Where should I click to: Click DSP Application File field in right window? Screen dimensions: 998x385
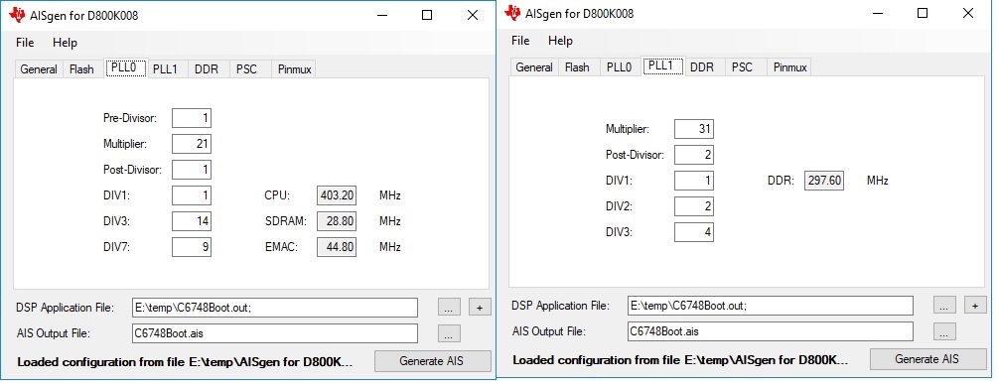[x=771, y=306]
